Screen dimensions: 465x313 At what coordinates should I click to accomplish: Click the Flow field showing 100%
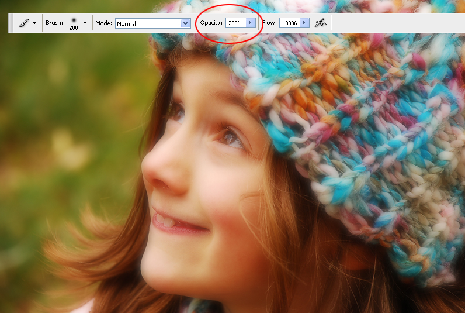(290, 23)
